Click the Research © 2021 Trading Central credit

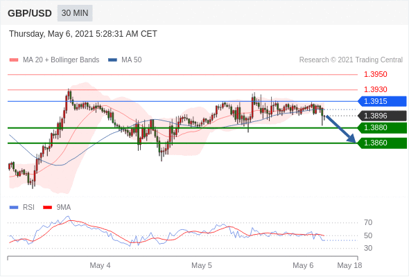click(351, 60)
